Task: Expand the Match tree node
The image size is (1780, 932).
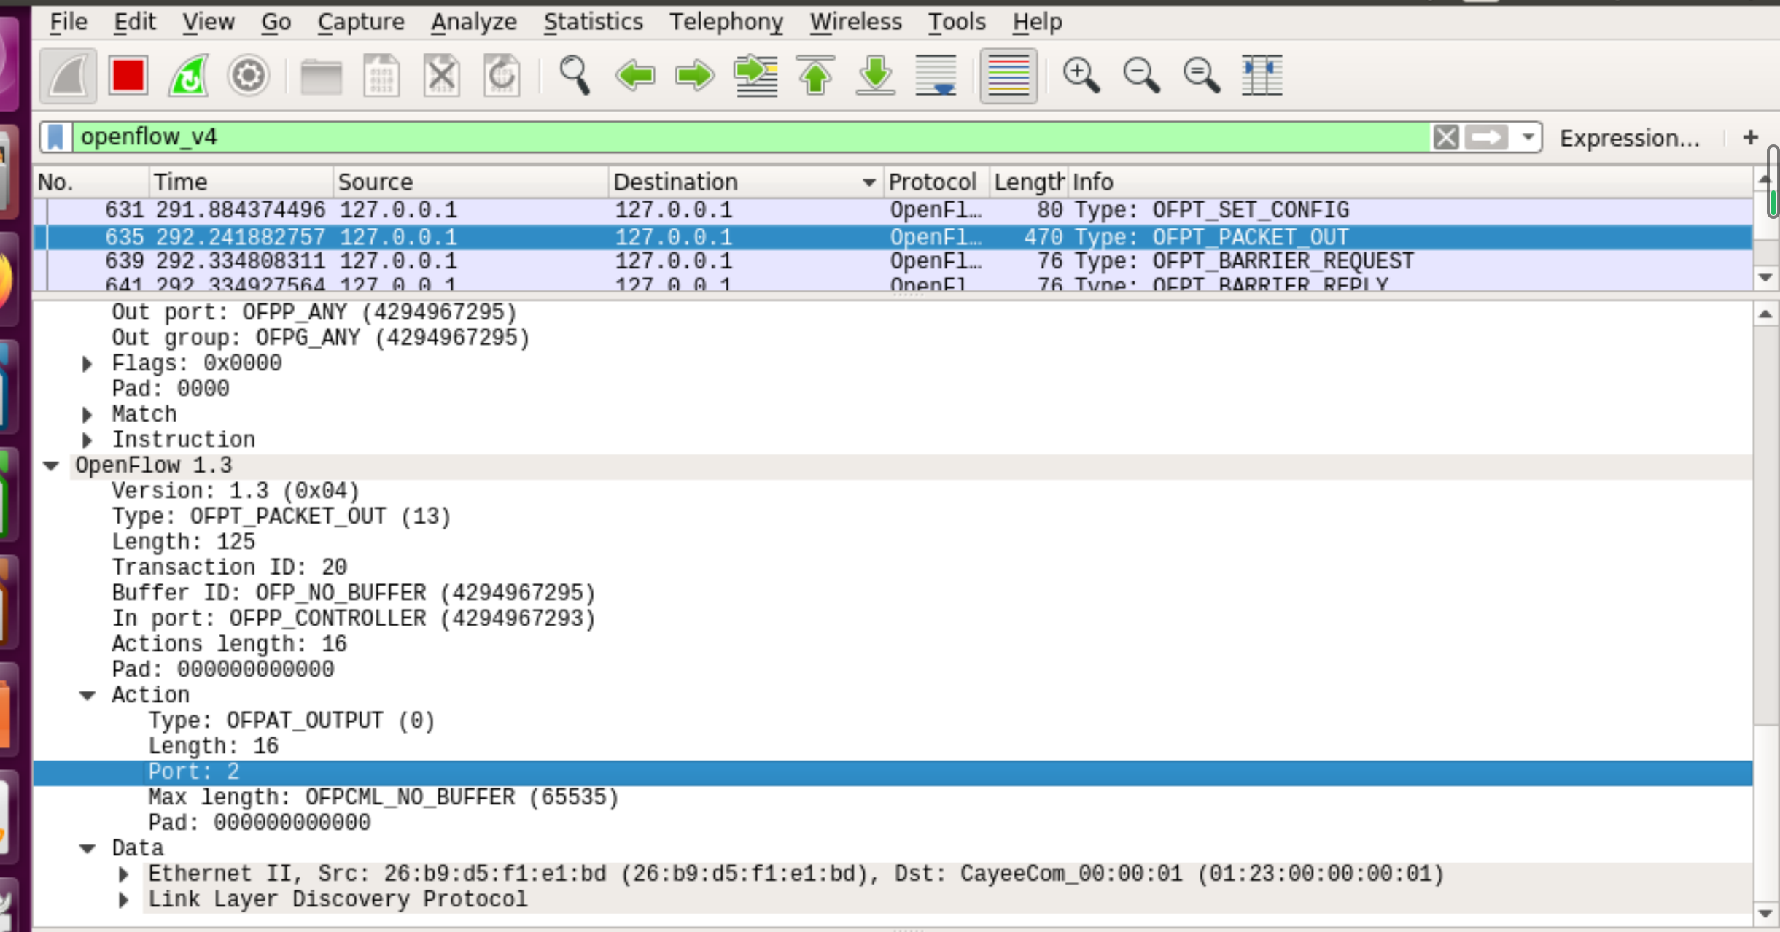Action: coord(88,414)
